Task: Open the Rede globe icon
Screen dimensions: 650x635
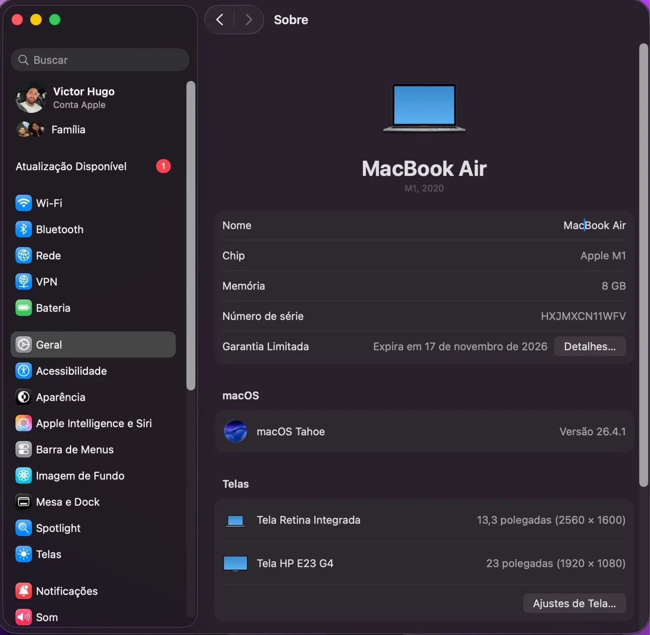Action: 23,255
